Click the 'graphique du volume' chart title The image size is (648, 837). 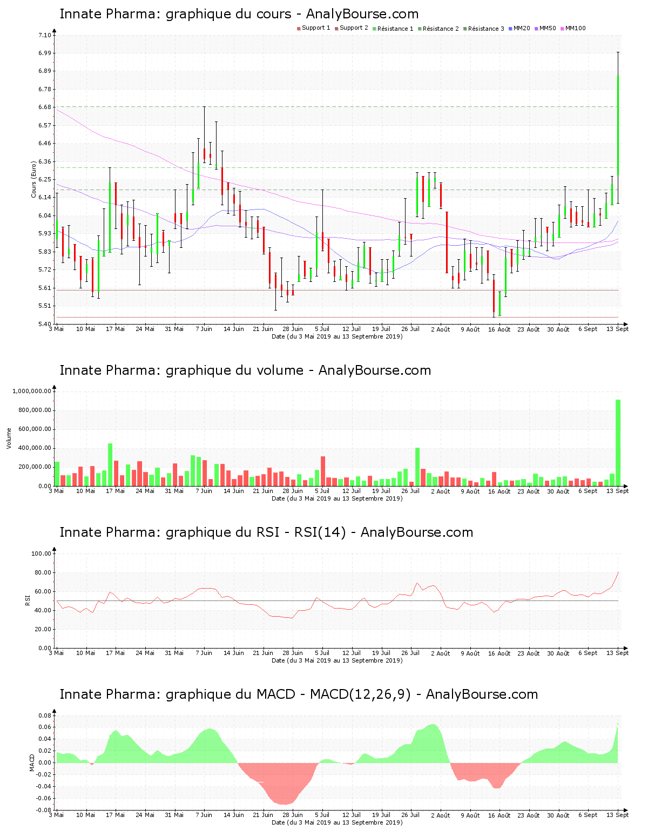coord(245,370)
